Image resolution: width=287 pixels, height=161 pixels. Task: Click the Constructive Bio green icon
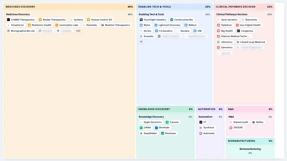[x=172, y=20]
